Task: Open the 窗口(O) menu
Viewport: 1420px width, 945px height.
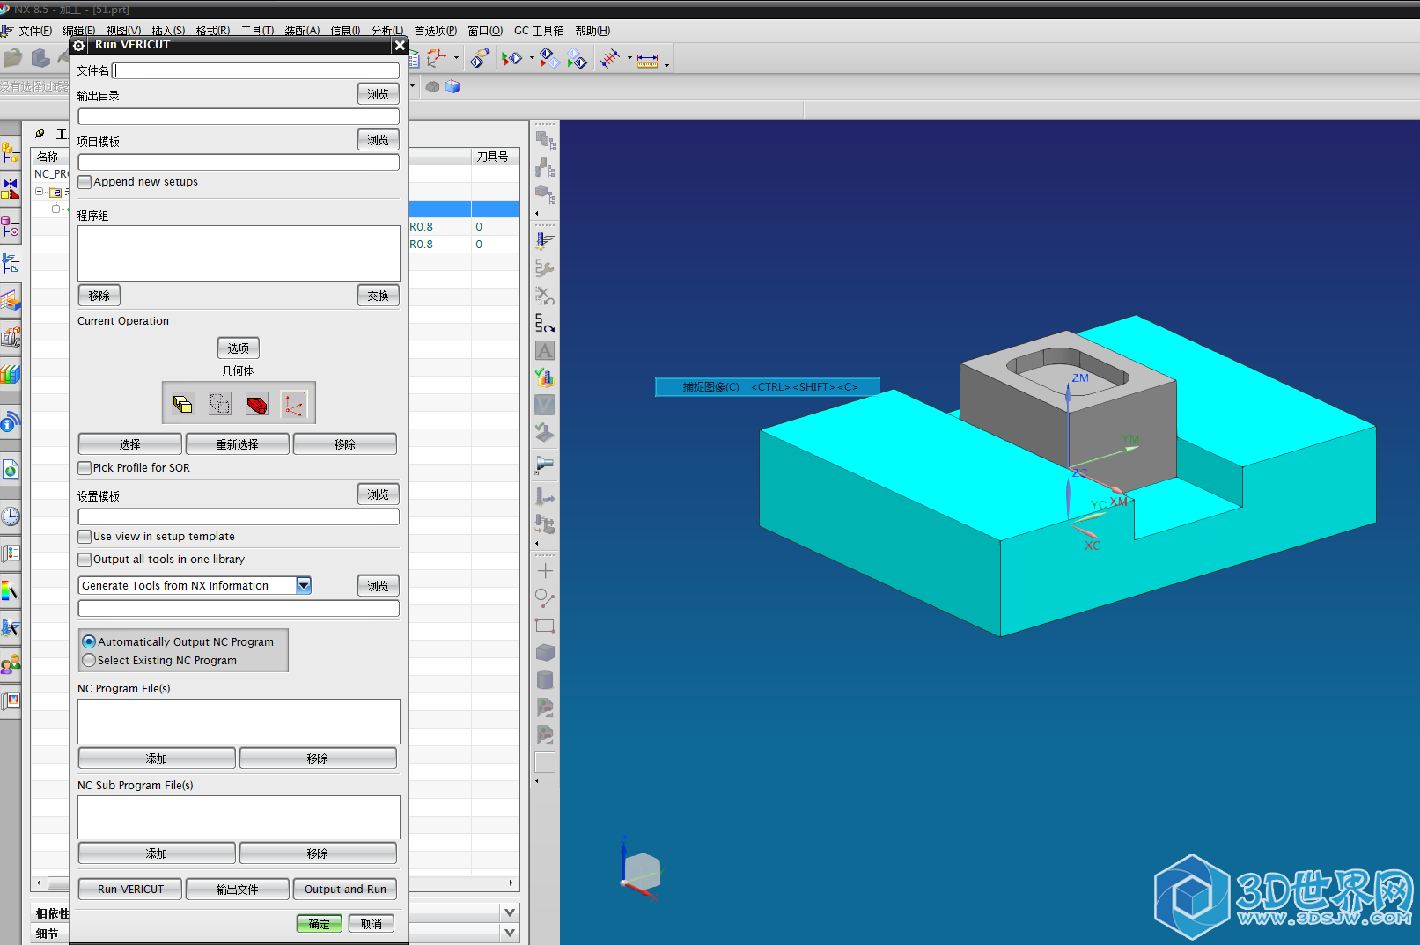Action: (x=485, y=31)
